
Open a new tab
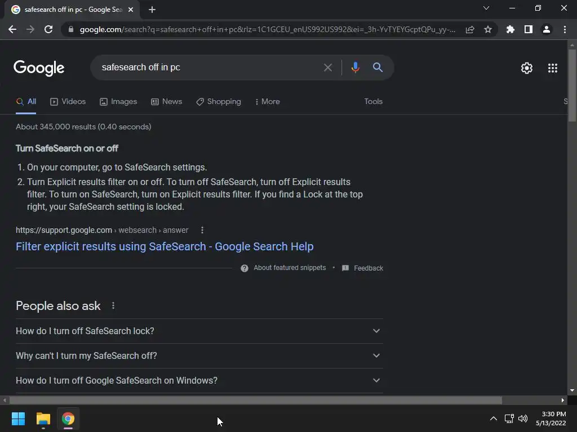pos(152,10)
